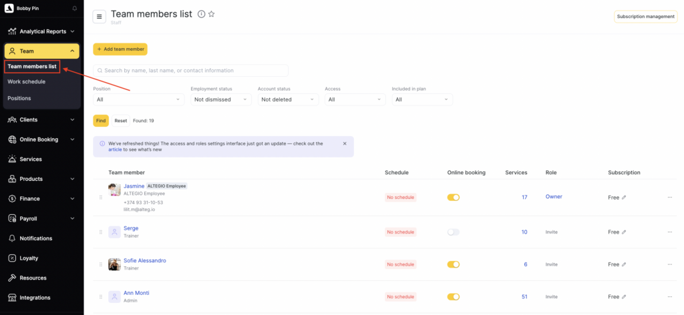
Task: Open the three-dot menu for Serge
Action: [x=670, y=232]
